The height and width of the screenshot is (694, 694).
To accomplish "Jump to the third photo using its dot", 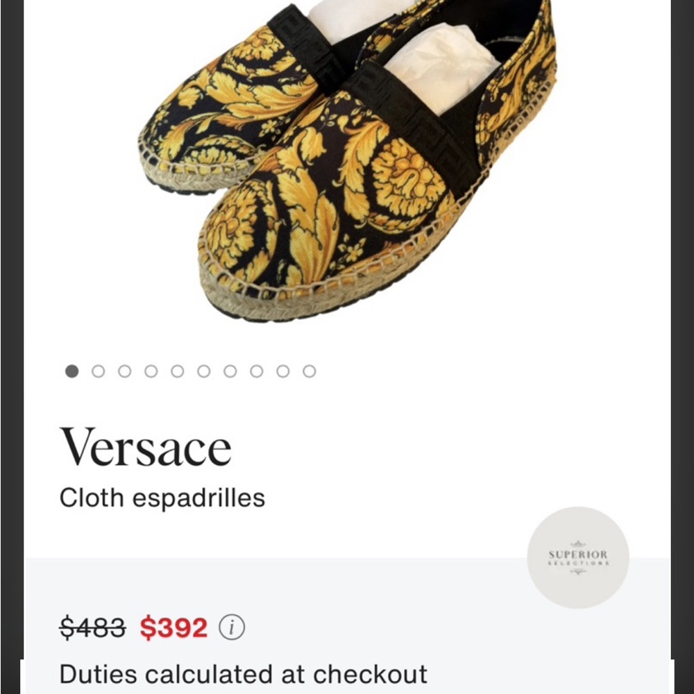I will click(x=124, y=371).
